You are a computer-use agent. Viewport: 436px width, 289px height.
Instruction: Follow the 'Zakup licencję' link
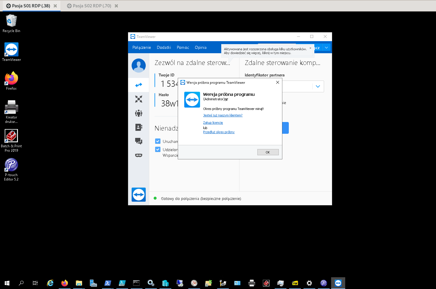click(x=213, y=123)
